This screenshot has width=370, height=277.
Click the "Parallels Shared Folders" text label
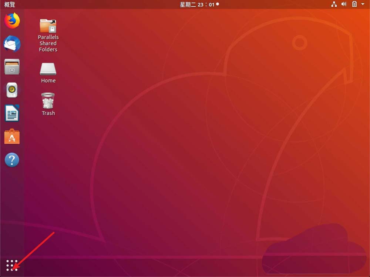[48, 43]
